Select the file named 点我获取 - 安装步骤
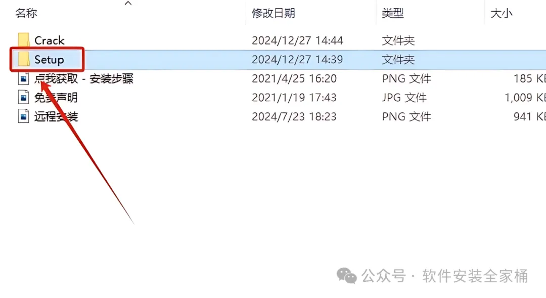Image resolution: width=546 pixels, height=298 pixels. click(x=84, y=78)
